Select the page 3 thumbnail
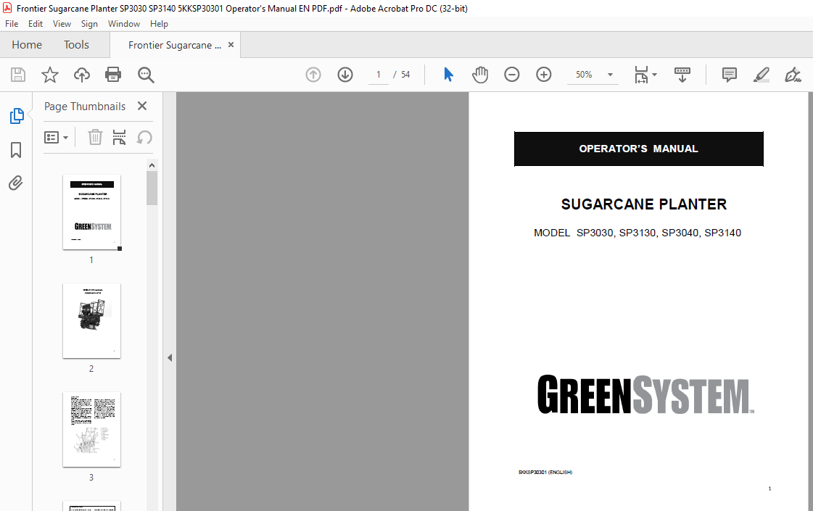Screen dimensions: 813x511 (92, 430)
